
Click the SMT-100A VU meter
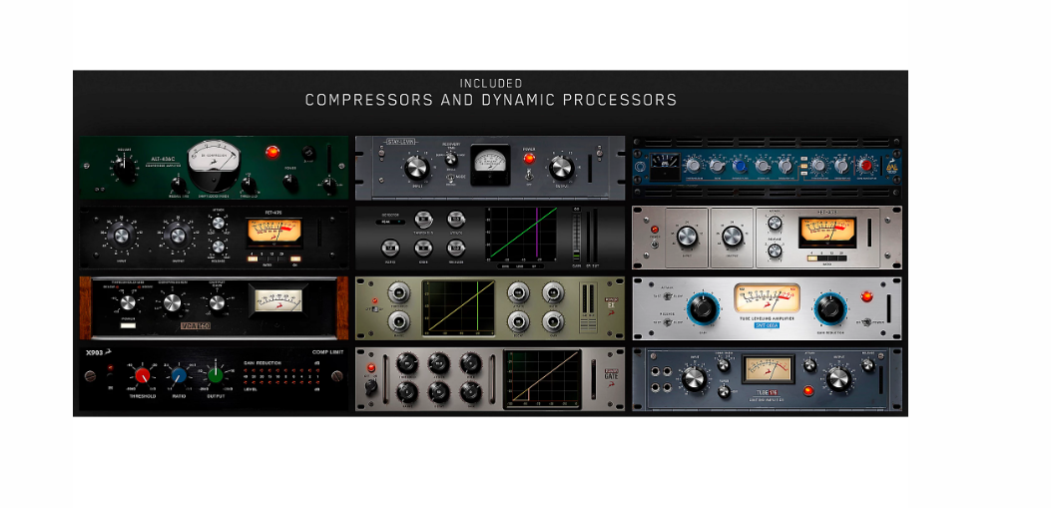(x=767, y=298)
